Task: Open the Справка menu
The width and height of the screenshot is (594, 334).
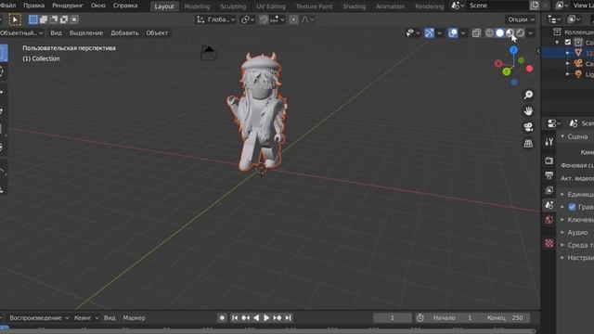Action: [125, 6]
